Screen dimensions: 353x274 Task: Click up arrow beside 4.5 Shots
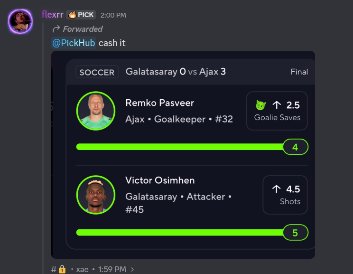click(277, 189)
